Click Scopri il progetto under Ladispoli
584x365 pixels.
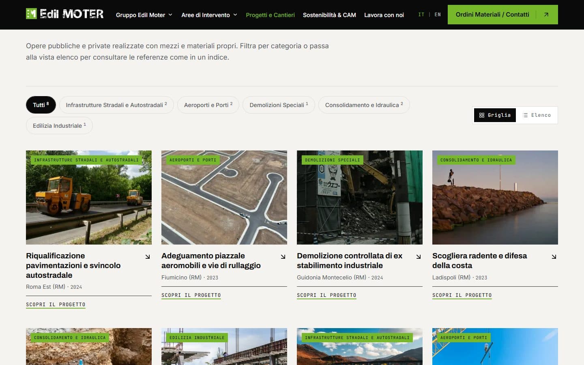click(462, 295)
